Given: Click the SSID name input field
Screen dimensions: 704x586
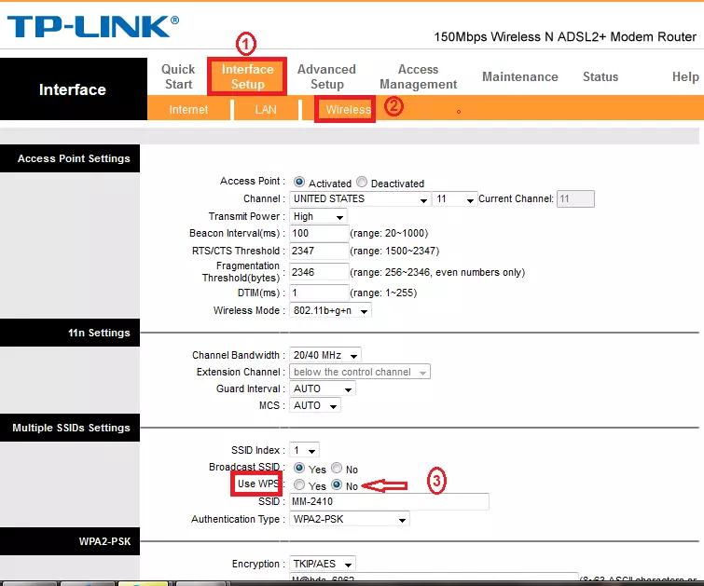Looking at the screenshot, I should pyautogui.click(x=388, y=502).
